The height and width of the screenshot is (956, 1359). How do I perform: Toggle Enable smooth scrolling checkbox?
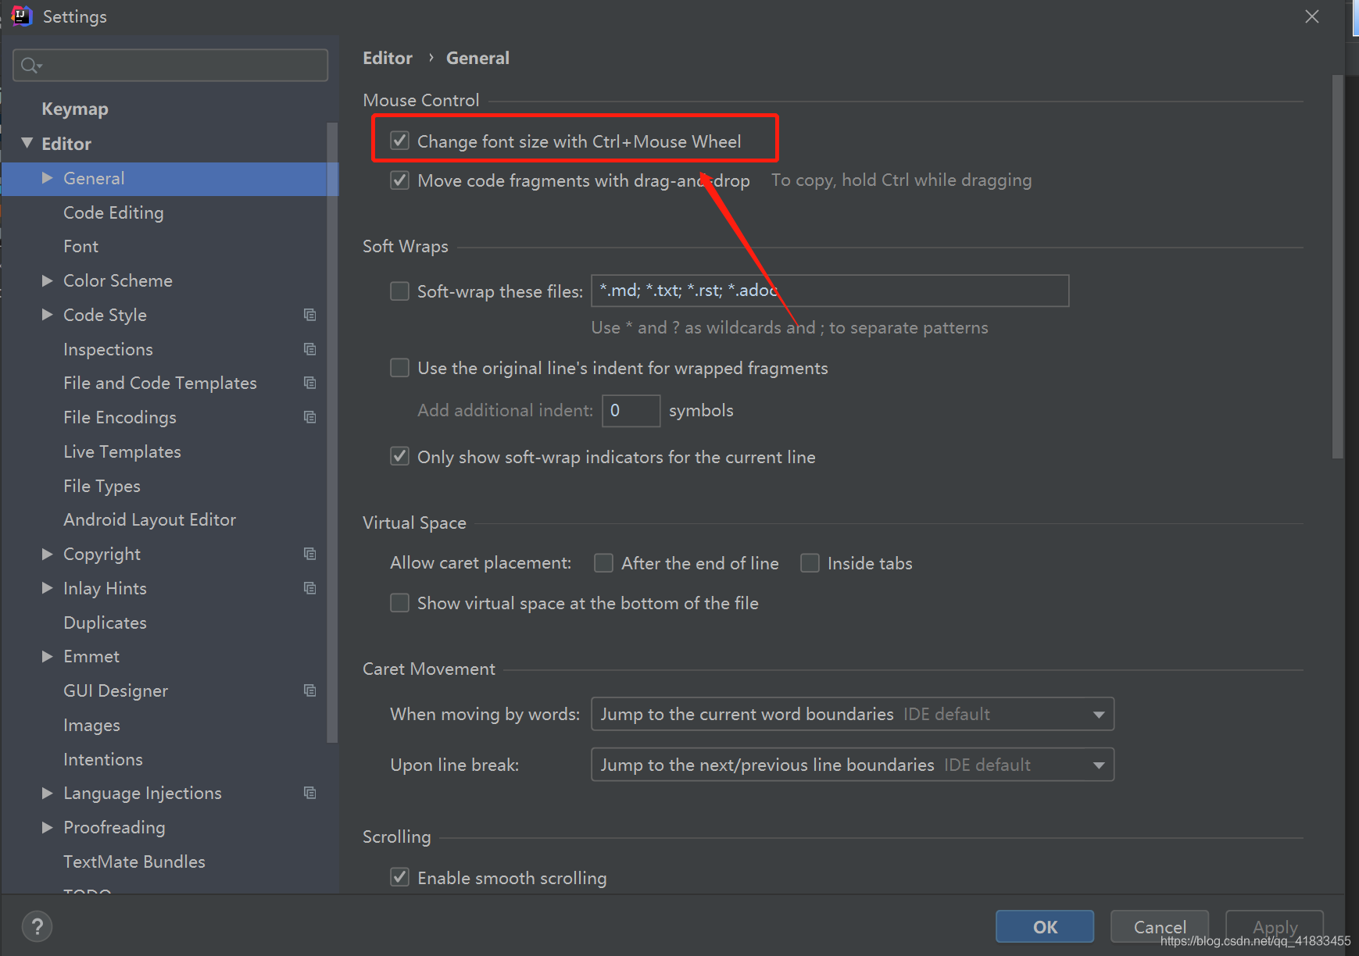pyautogui.click(x=399, y=877)
